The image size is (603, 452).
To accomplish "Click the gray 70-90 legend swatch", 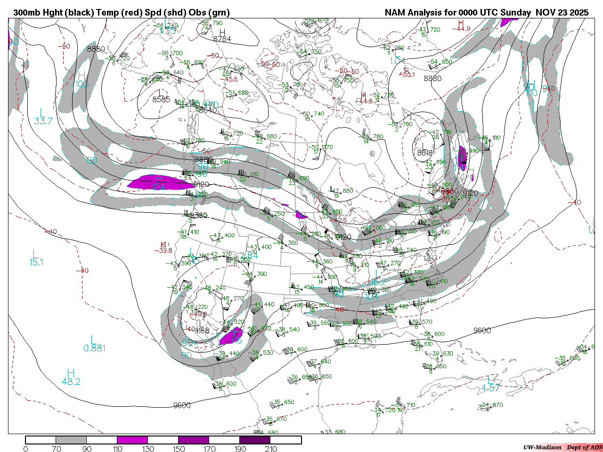I will tap(71, 440).
